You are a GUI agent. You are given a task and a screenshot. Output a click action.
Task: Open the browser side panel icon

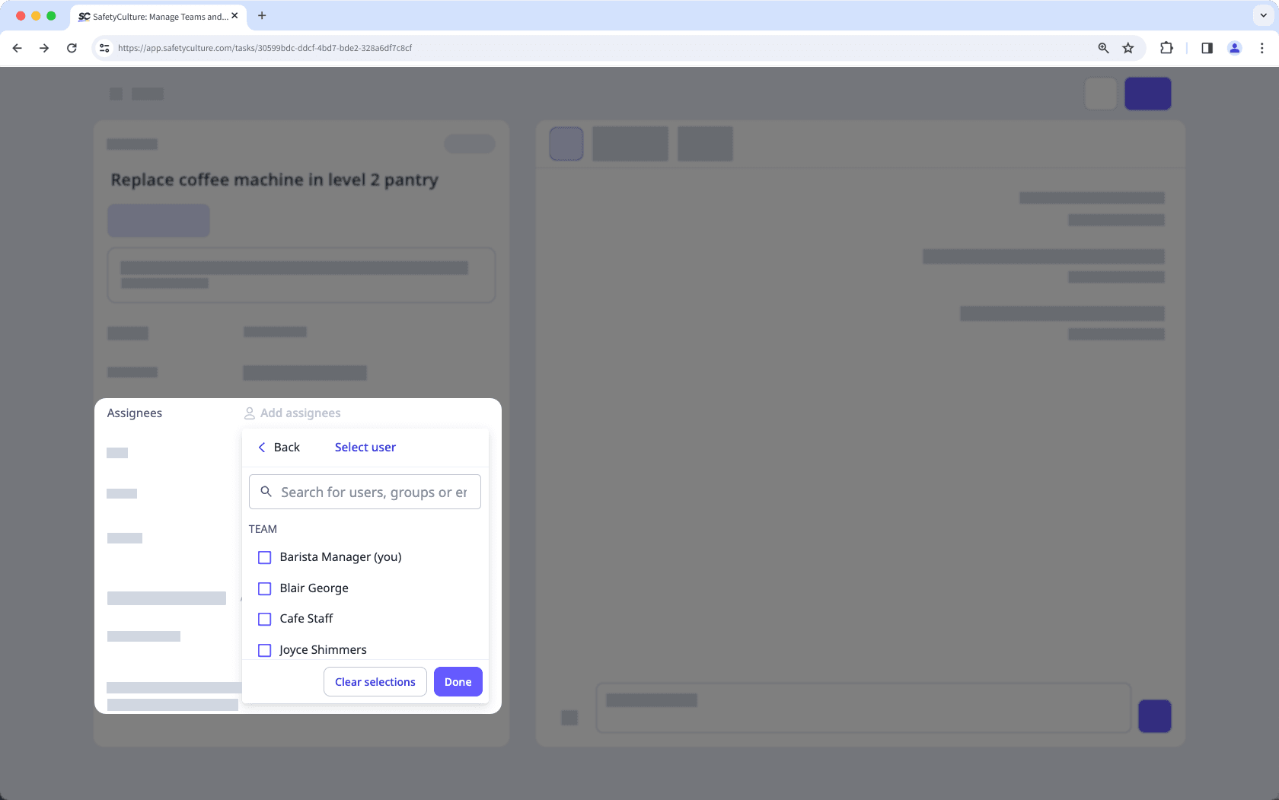(x=1207, y=47)
